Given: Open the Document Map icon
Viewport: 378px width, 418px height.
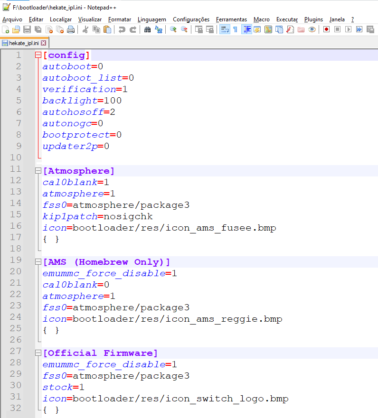Looking at the screenshot, I should click(268, 29).
